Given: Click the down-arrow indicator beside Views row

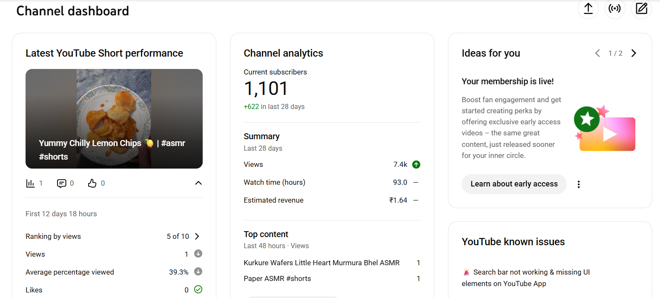Looking at the screenshot, I should pos(198,254).
